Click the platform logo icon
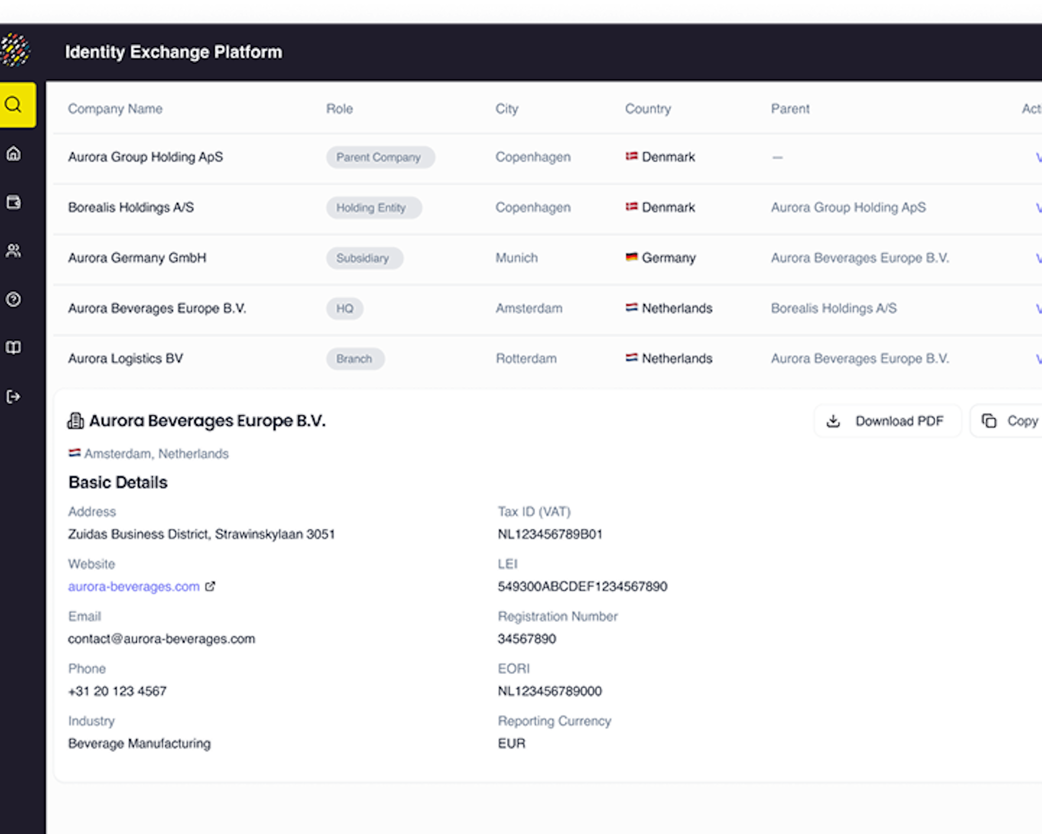 pyautogui.click(x=15, y=50)
